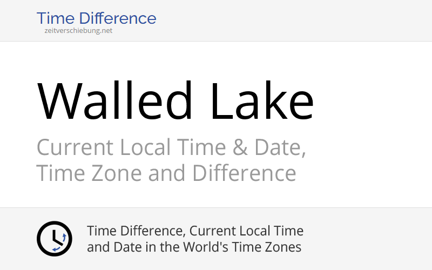Click the word 'Date,' in the gray subtitle
Screen dimensions: 432x270
point(280,147)
